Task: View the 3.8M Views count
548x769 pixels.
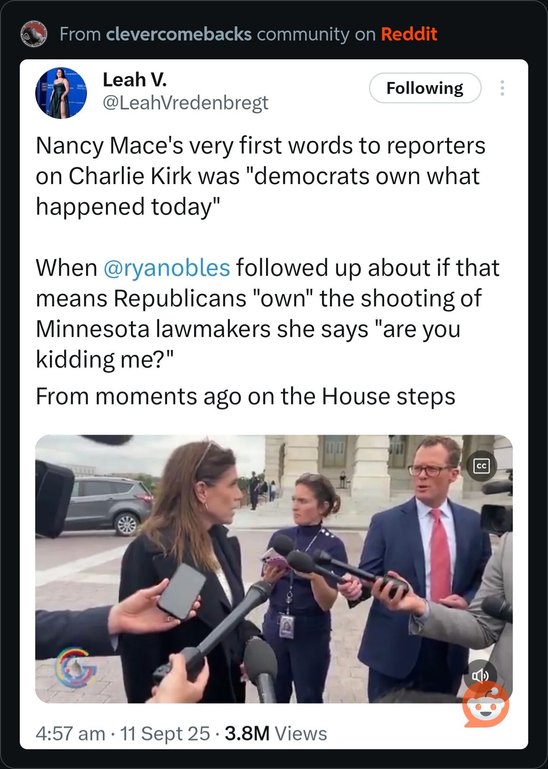Action: coord(275,734)
